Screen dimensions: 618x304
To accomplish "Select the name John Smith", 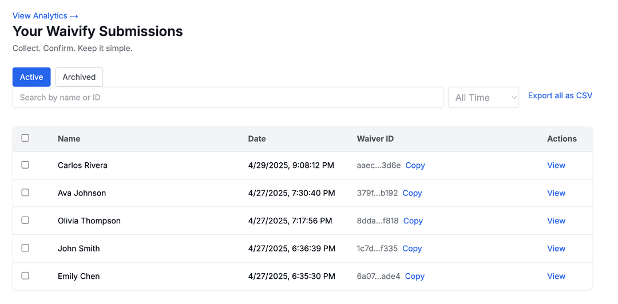I will (x=79, y=249).
